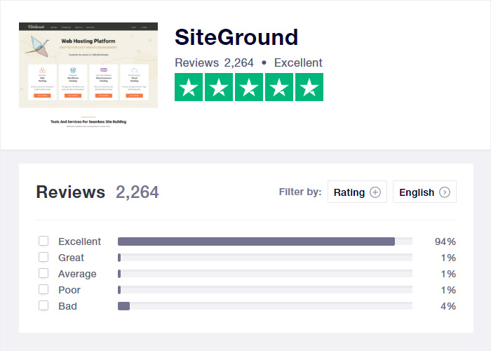Click the Filter by label
This screenshot has width=491, height=351.
click(x=300, y=192)
